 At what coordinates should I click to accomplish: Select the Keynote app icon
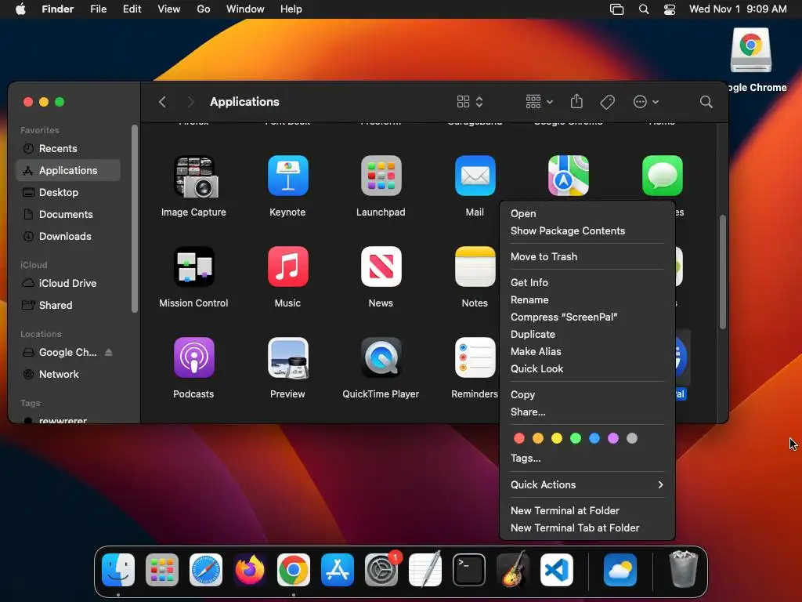pyautogui.click(x=288, y=176)
